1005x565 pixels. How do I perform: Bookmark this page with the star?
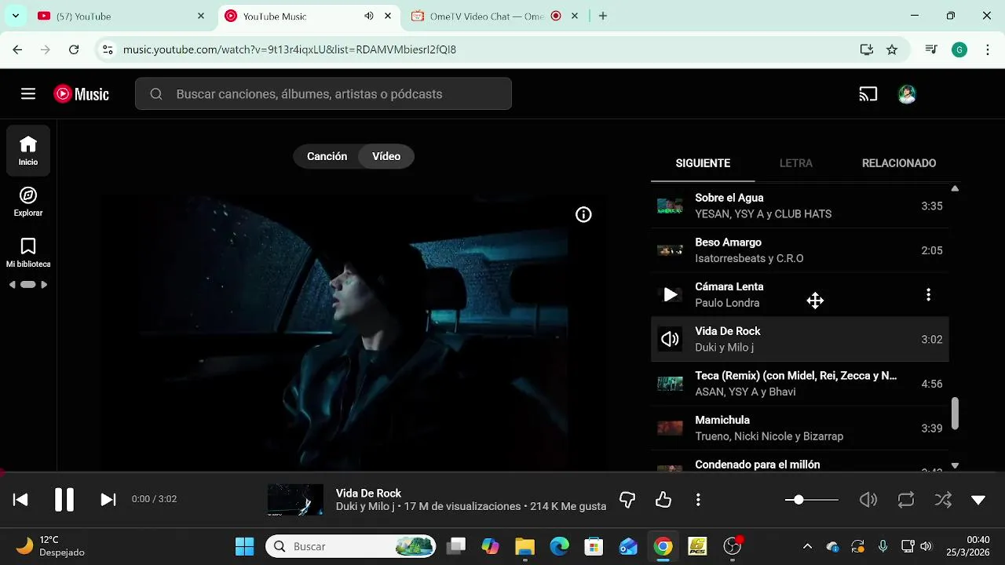coord(892,49)
